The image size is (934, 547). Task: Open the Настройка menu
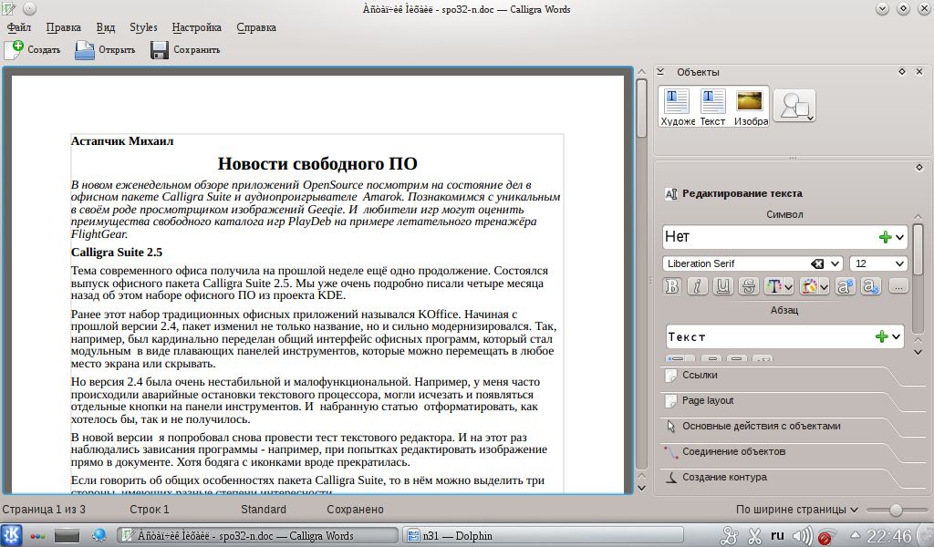point(197,27)
